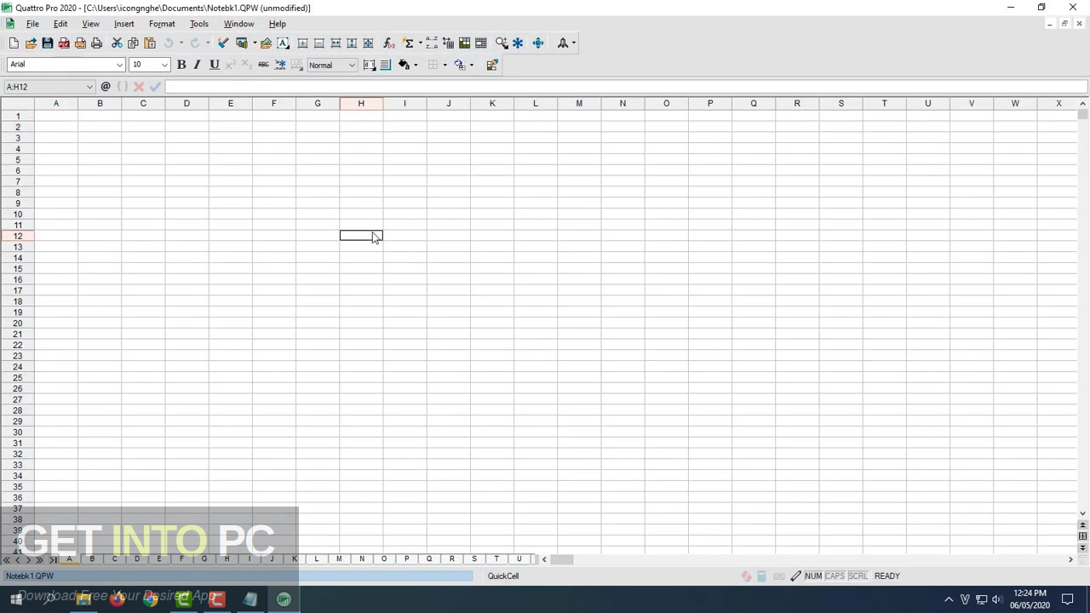
Task: Click the Text Box icon
Action: pyautogui.click(x=283, y=43)
